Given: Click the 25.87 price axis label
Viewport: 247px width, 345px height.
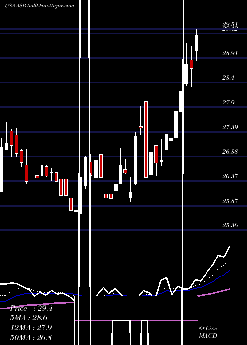Looking at the screenshot, I should (230, 201).
